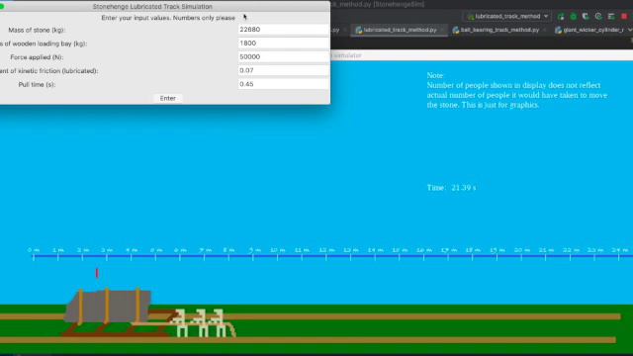Click the Run with Coverage icon
The height and width of the screenshot is (356, 633).
click(x=586, y=17)
